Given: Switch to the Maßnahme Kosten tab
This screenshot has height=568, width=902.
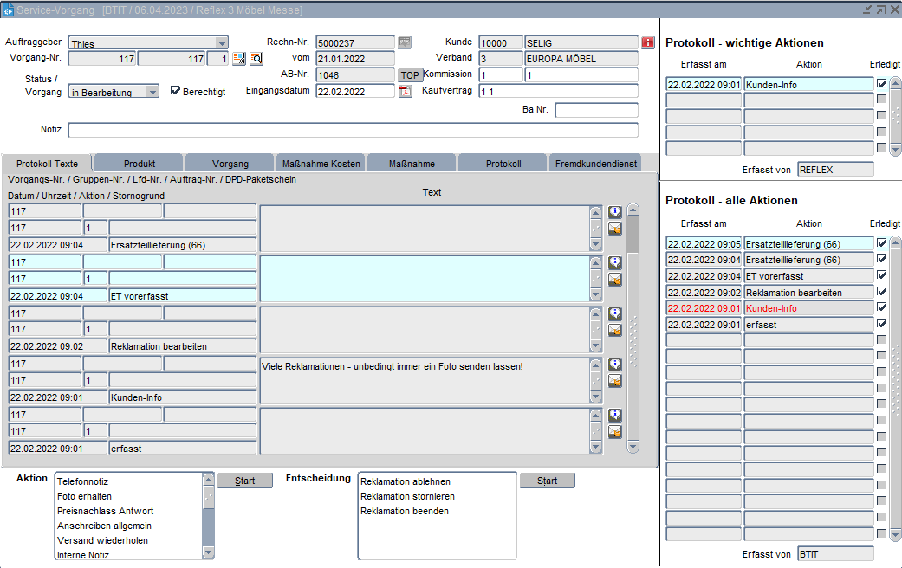Looking at the screenshot, I should coord(321,164).
